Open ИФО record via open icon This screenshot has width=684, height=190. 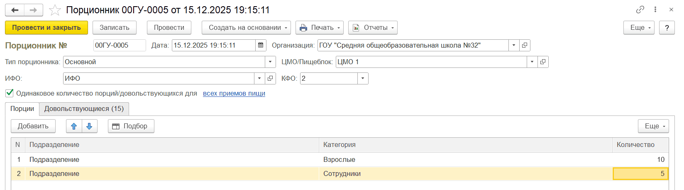pyautogui.click(x=270, y=79)
